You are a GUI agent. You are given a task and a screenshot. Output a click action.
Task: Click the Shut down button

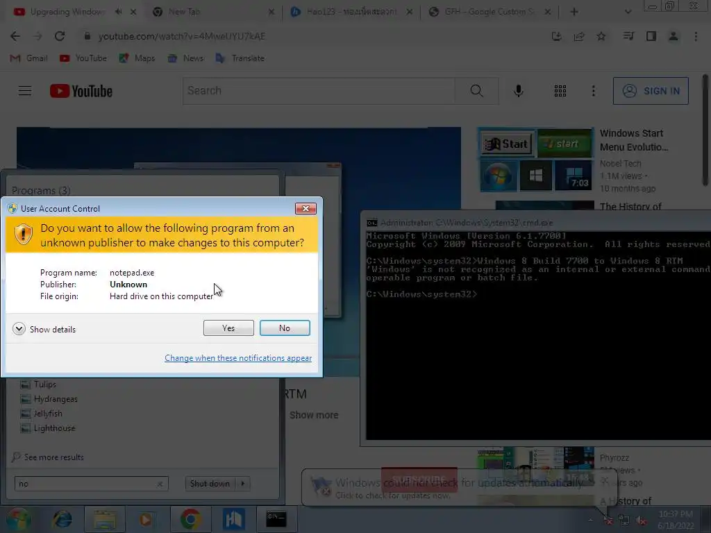coord(210,484)
